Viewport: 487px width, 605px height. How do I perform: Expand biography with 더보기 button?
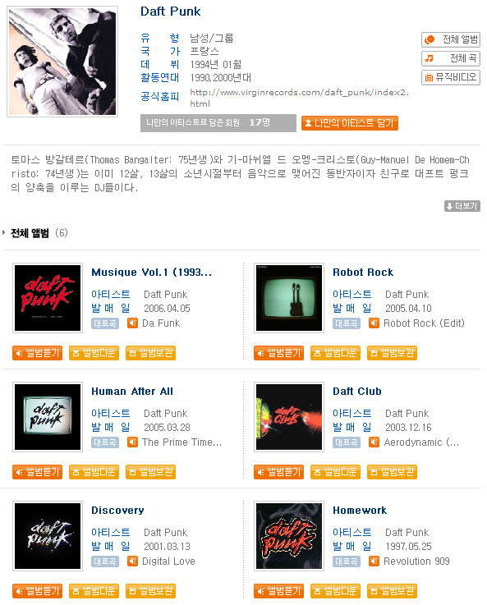click(462, 206)
